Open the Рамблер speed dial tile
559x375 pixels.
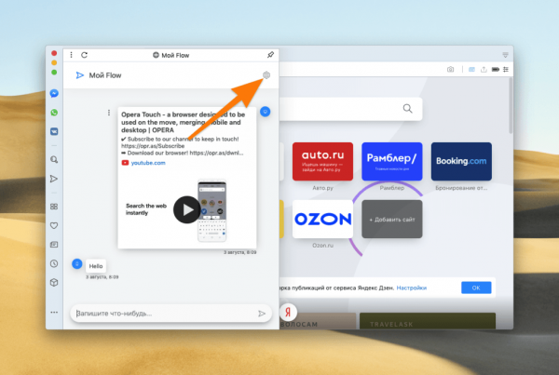coord(392,161)
